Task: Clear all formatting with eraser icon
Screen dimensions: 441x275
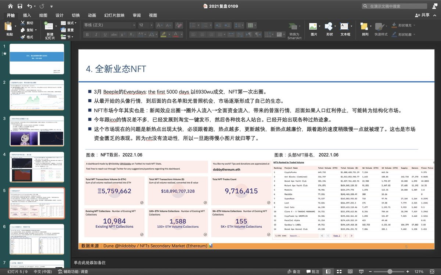Action: [179, 25]
